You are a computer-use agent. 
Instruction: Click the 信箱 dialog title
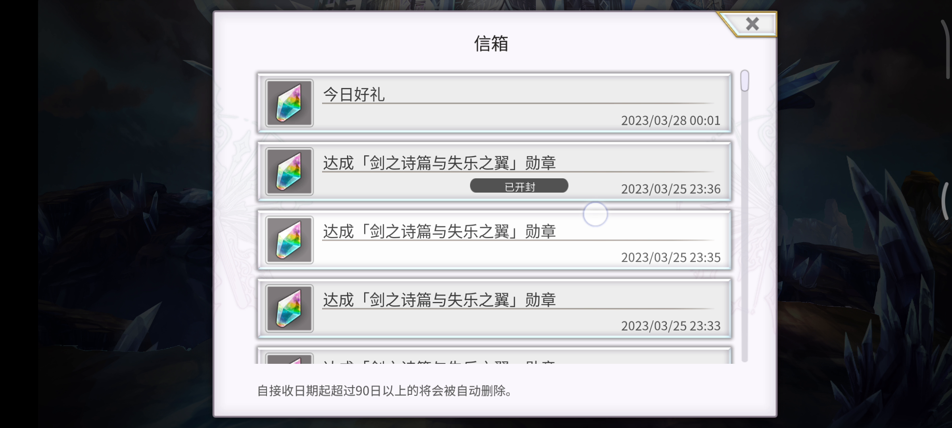tap(491, 44)
